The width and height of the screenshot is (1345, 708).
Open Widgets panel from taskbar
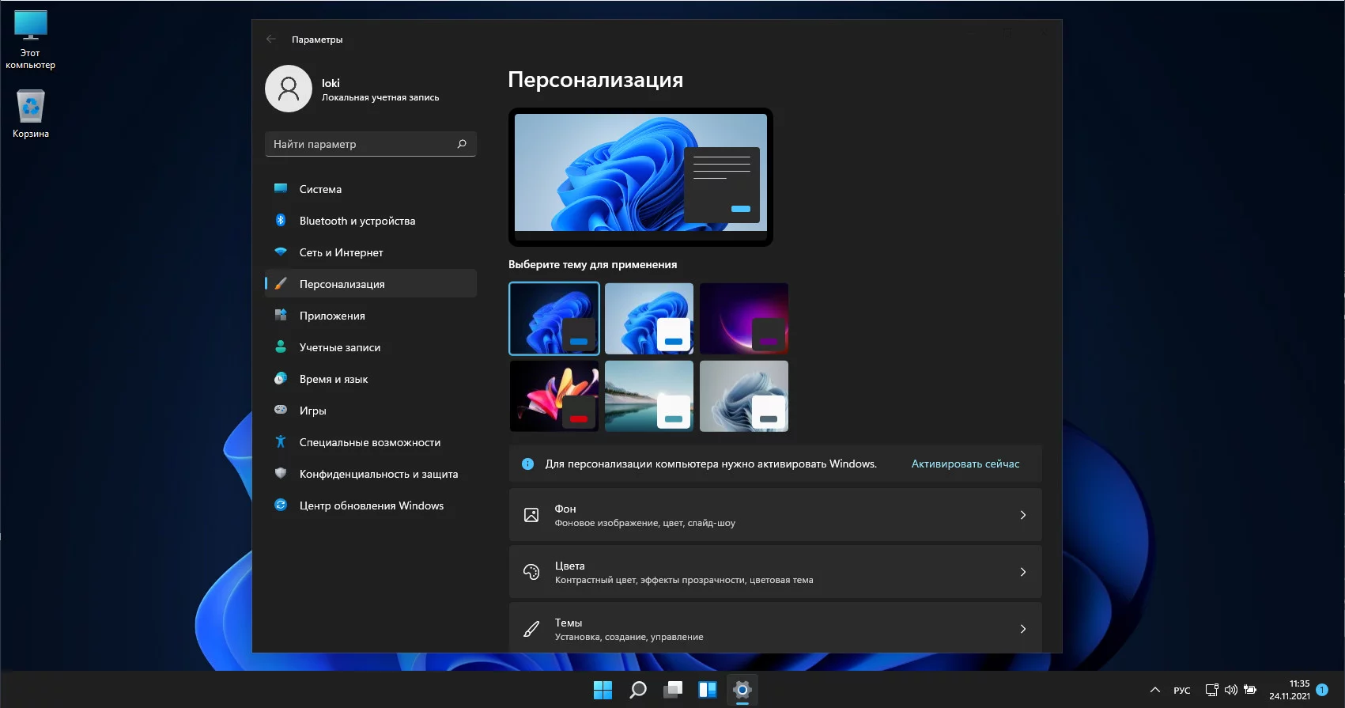coord(707,690)
